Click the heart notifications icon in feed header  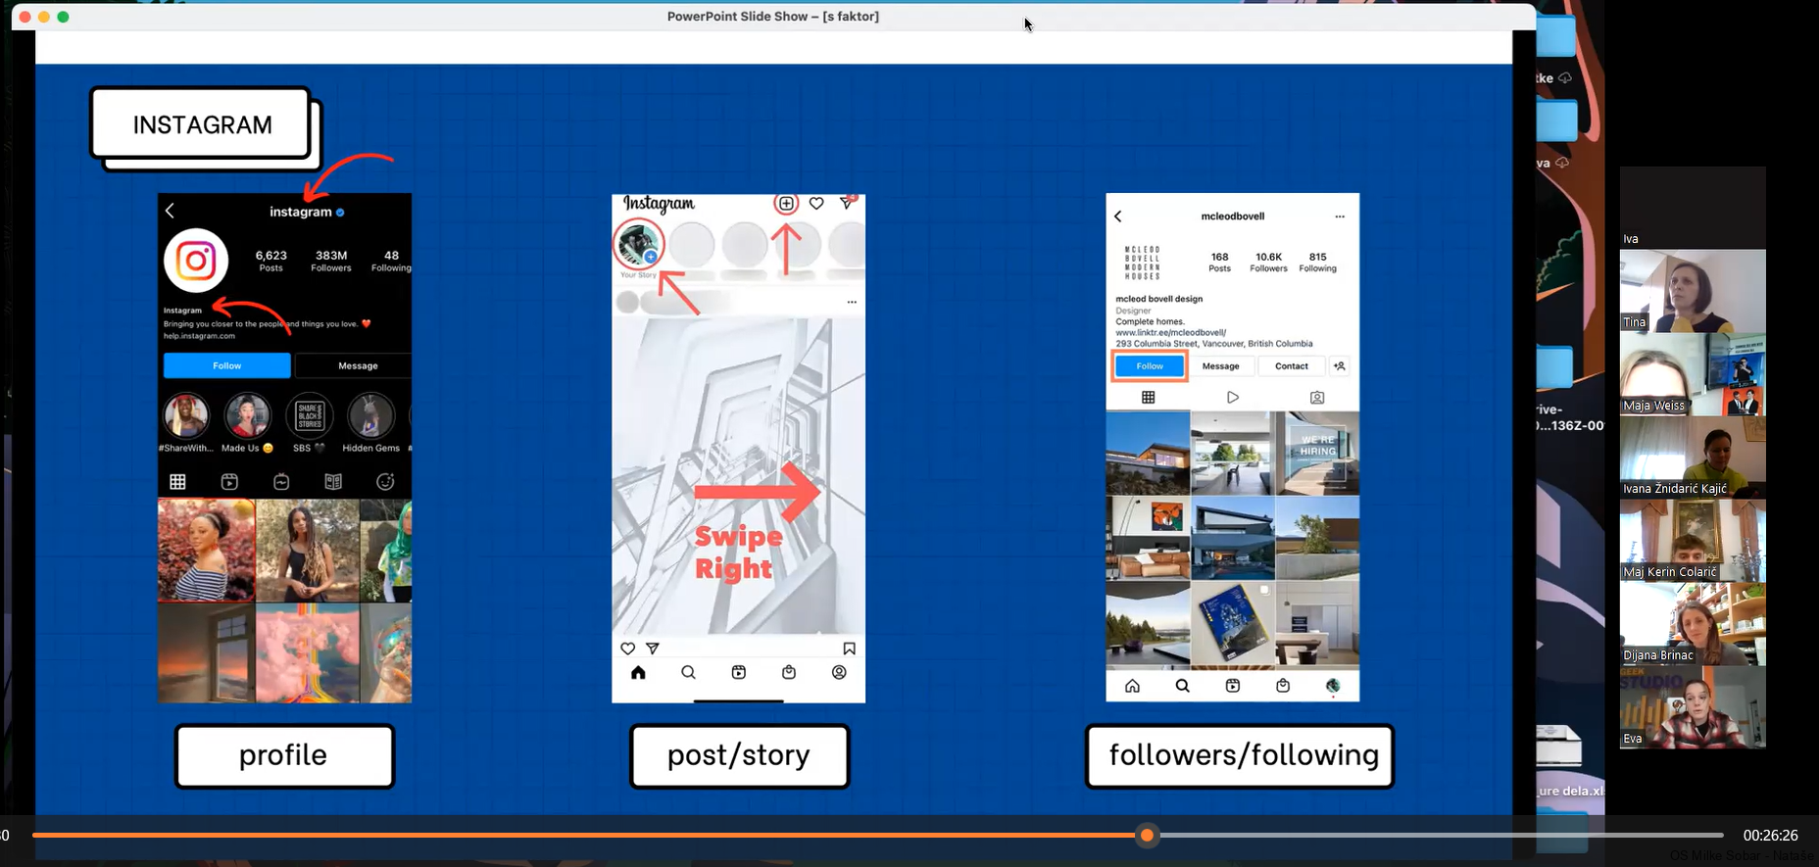click(816, 204)
